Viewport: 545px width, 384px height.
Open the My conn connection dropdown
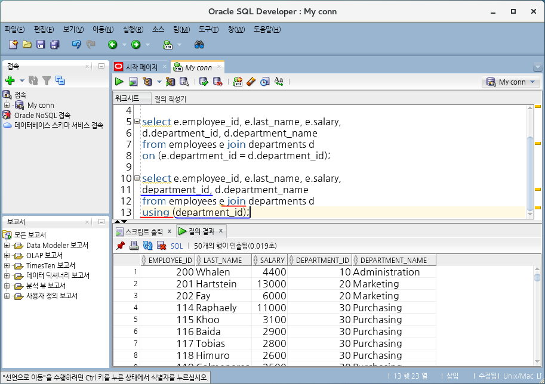tap(511, 82)
